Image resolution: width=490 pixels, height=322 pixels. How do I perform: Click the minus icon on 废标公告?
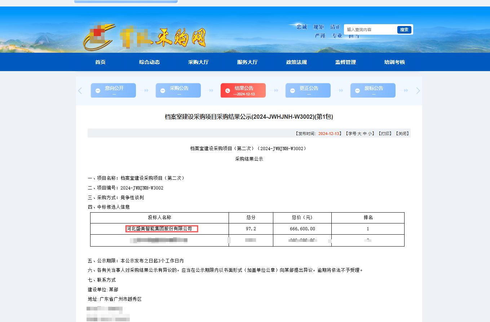(357, 91)
